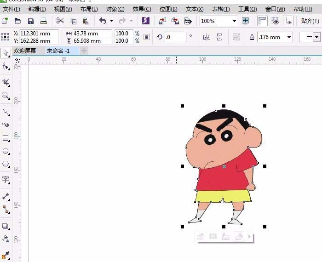Screen dimensions: 322x262
Task: Open the 贴齐(T) snap-to menu
Action: [x=310, y=21]
